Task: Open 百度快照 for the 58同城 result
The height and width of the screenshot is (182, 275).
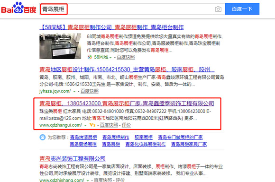Action: tap(126, 57)
